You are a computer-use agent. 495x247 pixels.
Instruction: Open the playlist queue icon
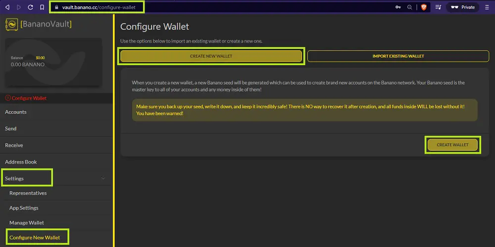pos(438,7)
